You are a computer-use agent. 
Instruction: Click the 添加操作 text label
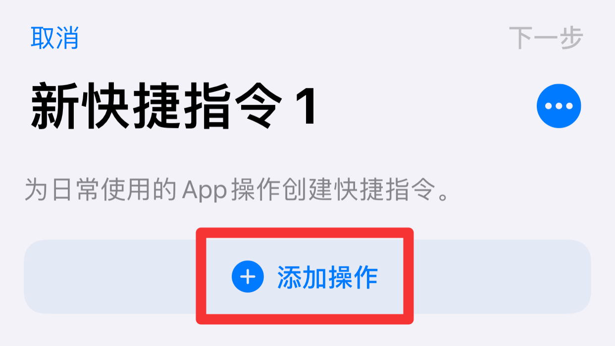coord(327,277)
